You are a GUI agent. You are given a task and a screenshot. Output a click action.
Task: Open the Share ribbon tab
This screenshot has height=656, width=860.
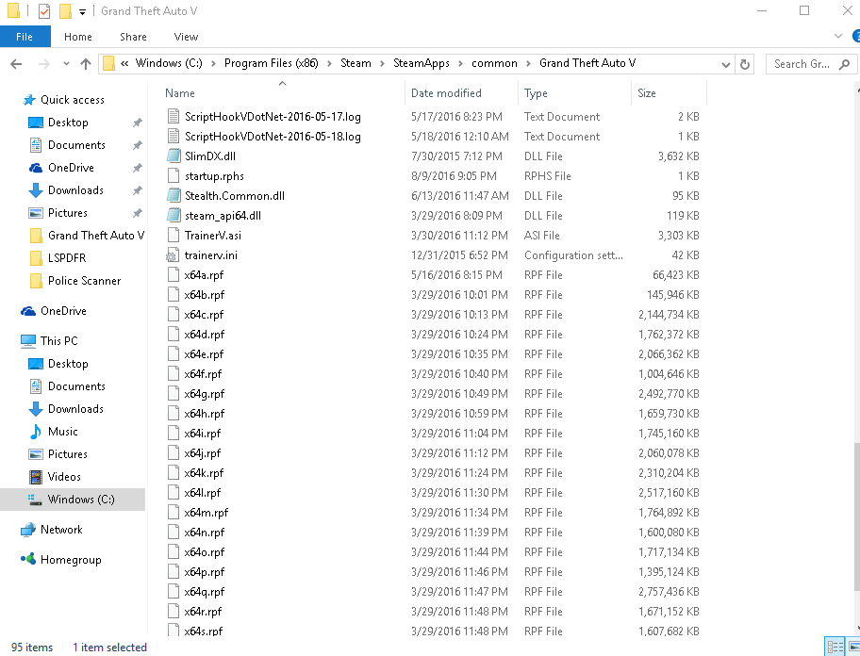coord(133,37)
